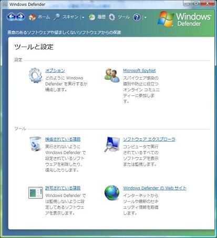Expand the スキャン dropdown arrow
This screenshot has width=217, height=238.
pos(83,17)
